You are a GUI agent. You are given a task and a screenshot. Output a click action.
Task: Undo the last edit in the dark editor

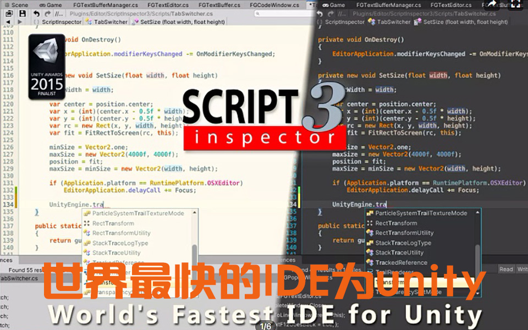pos(320,14)
